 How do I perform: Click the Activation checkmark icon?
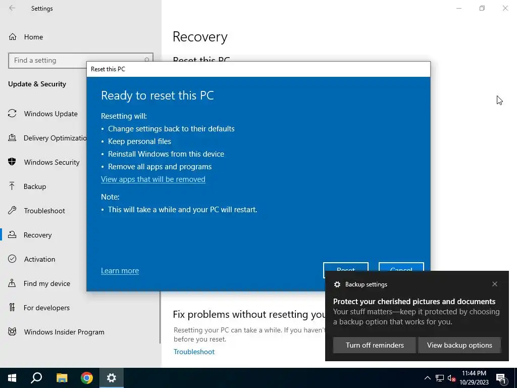pyautogui.click(x=12, y=259)
